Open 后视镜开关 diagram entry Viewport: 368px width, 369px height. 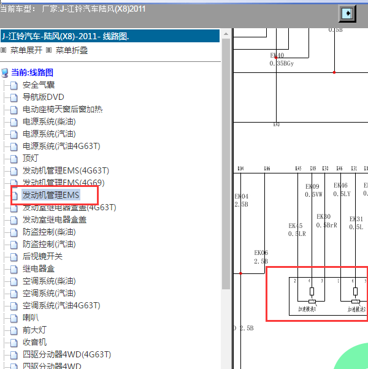tap(42, 256)
